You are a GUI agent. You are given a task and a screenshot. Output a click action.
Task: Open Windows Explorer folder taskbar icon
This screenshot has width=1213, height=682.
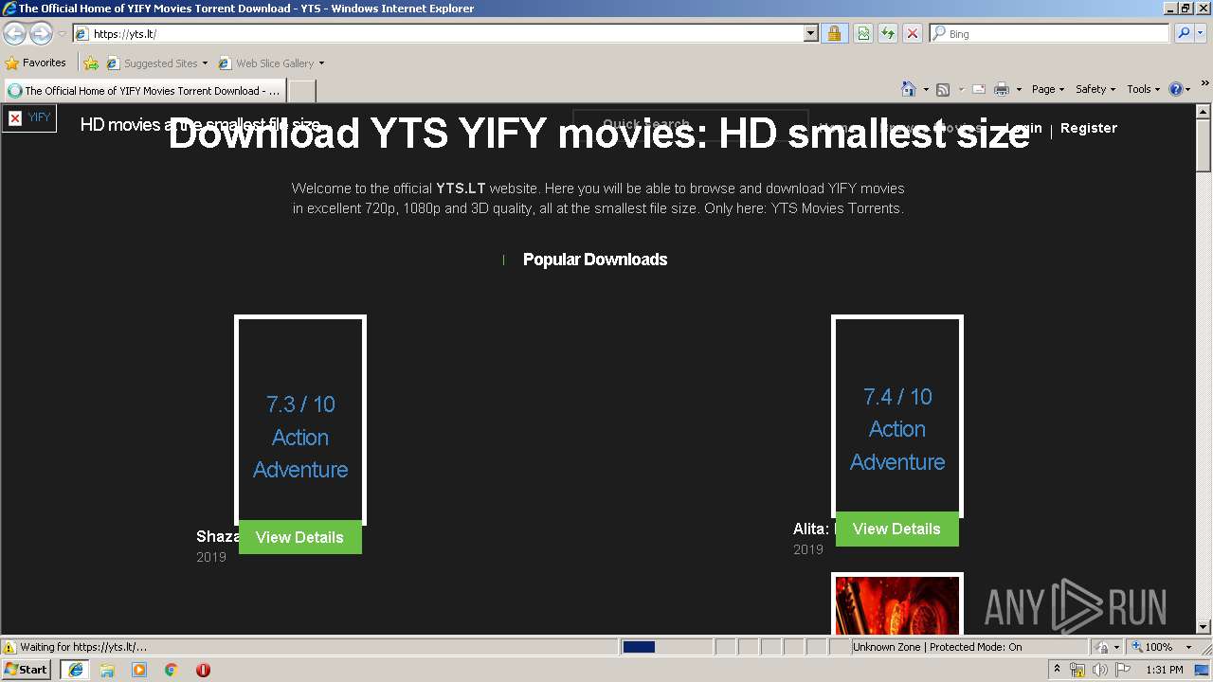[x=107, y=670]
